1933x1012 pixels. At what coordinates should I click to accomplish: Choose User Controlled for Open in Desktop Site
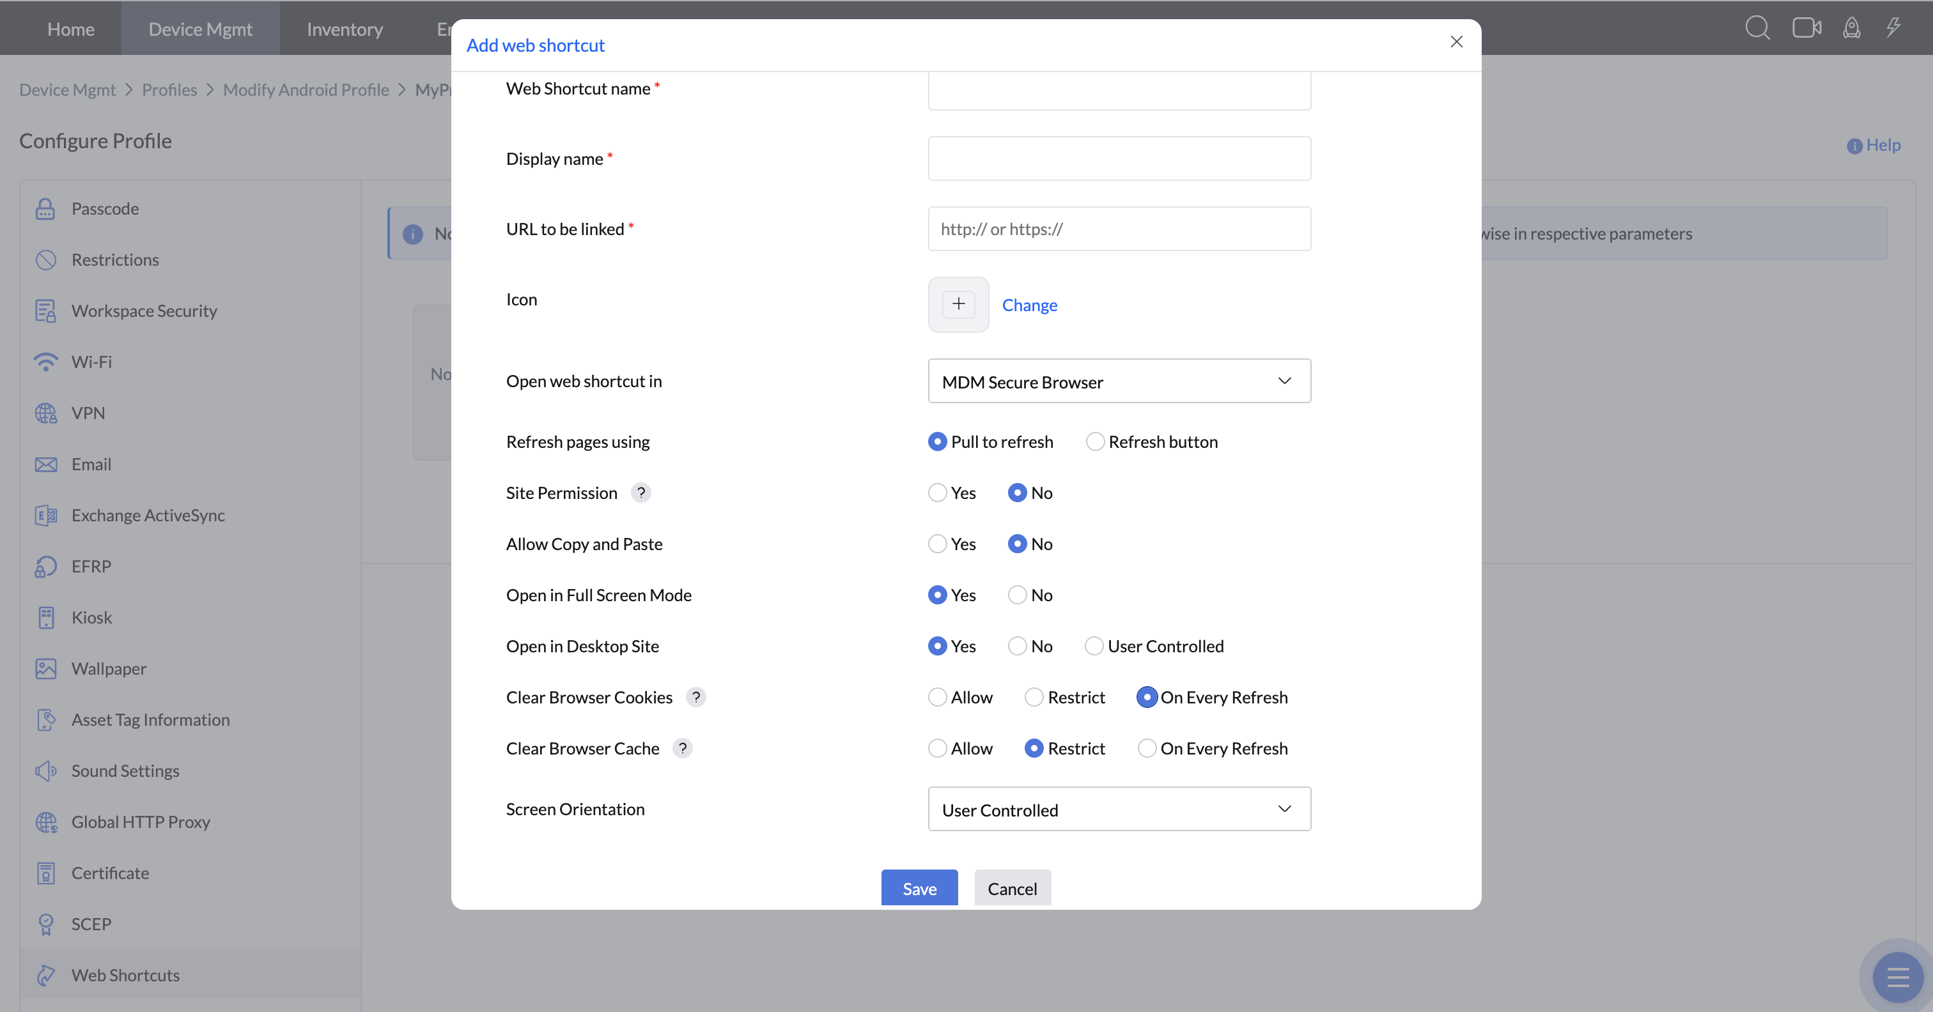[x=1094, y=646]
